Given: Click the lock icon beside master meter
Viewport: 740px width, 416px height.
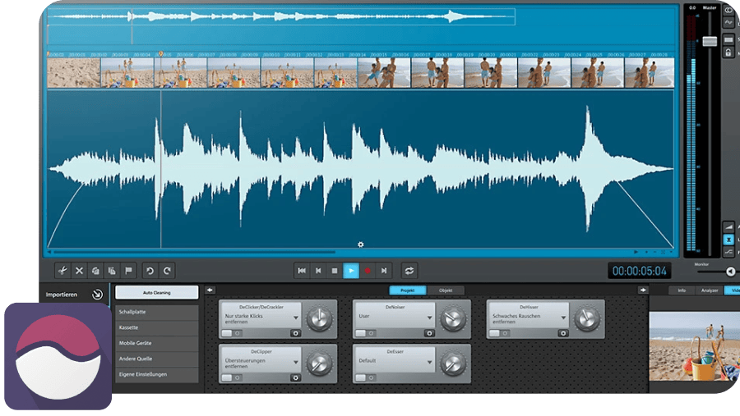Looking at the screenshot, I should tap(728, 53).
